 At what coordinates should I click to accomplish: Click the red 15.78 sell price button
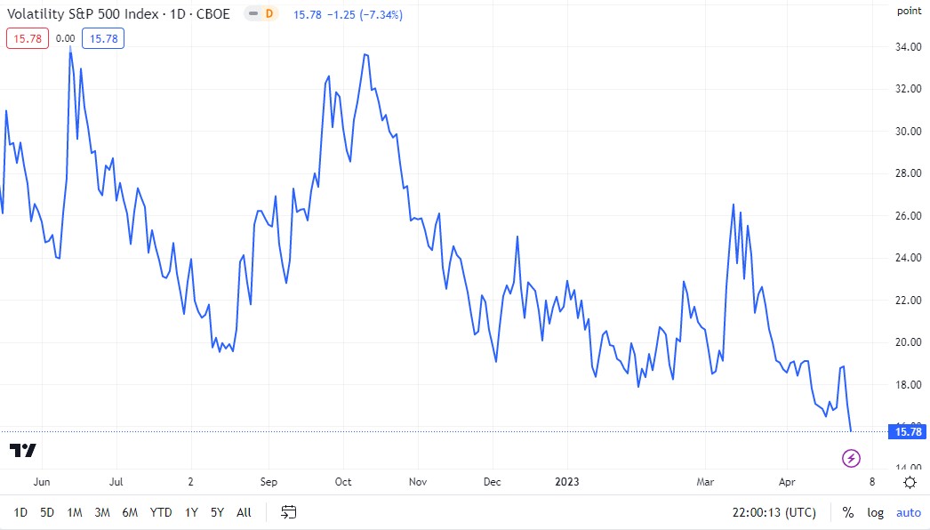point(28,38)
